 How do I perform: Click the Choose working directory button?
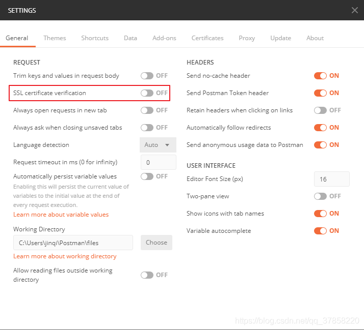click(157, 243)
